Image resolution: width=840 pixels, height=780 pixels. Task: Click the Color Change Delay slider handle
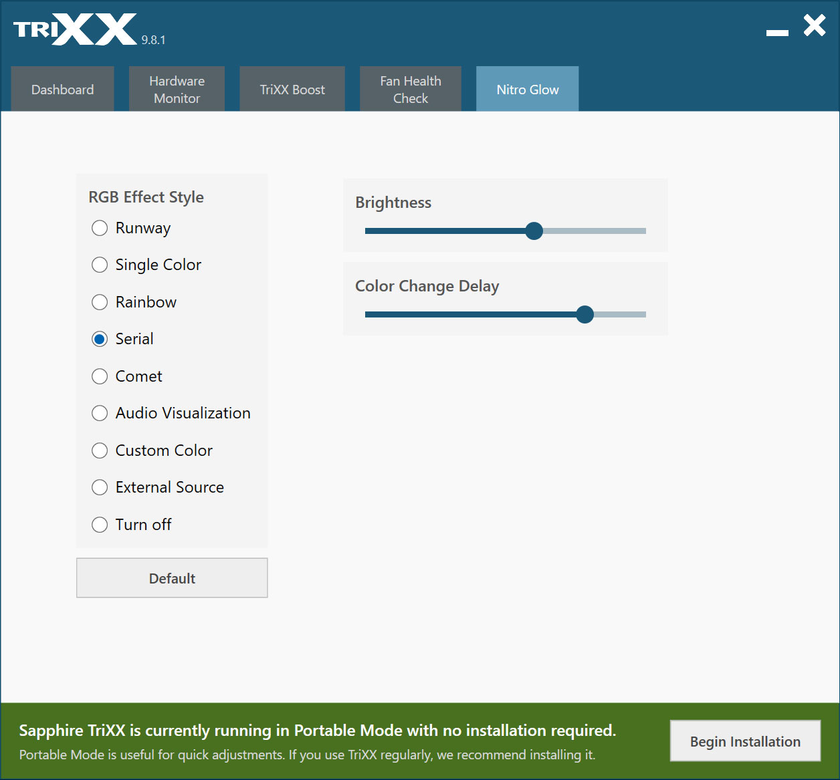[x=585, y=315]
